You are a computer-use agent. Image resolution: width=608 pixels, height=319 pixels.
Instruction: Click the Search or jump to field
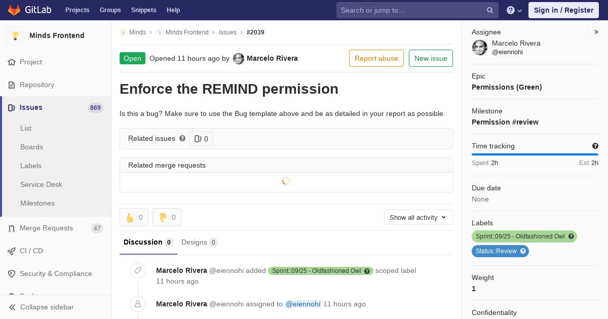410,10
